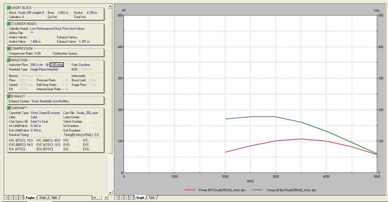The height and width of the screenshot is (202, 388).
Task: Click green Torque (ft-lbs) legend line
Action: pyautogui.click(x=258, y=190)
